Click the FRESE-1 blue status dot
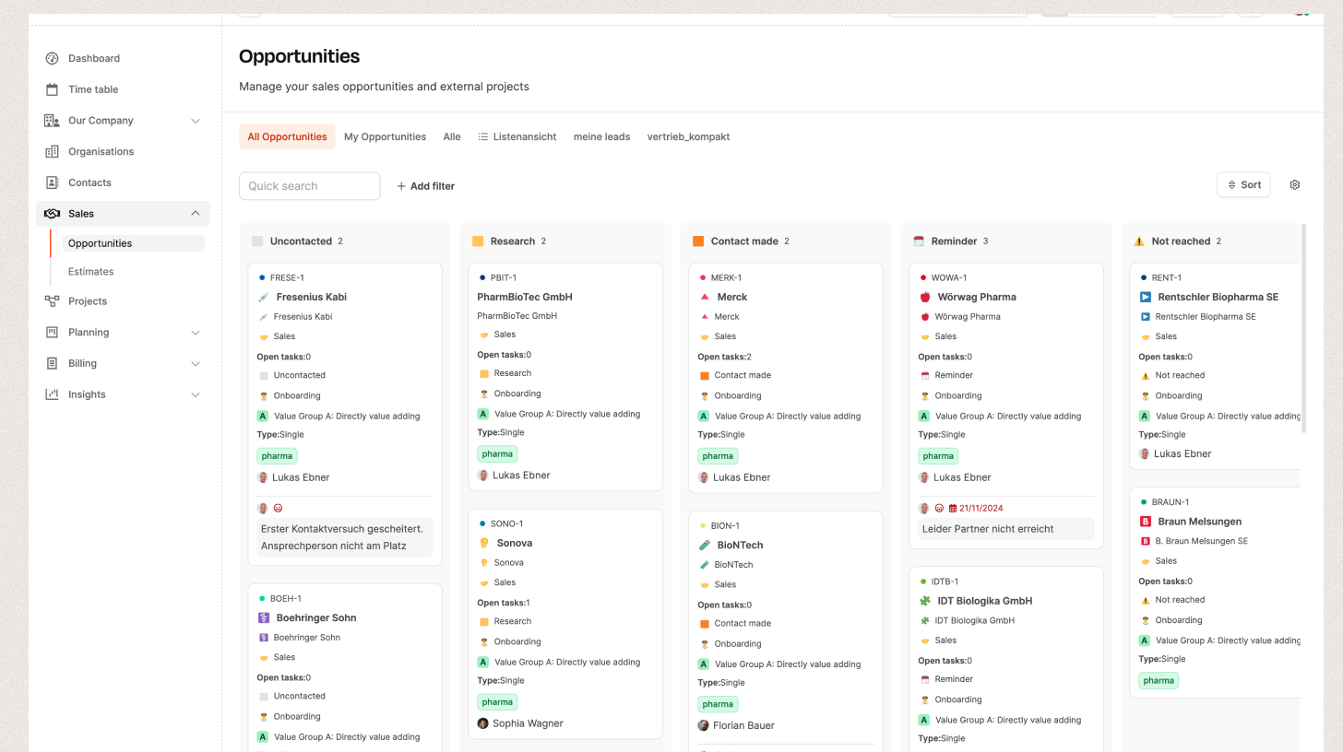The width and height of the screenshot is (1343, 752). [x=262, y=277]
